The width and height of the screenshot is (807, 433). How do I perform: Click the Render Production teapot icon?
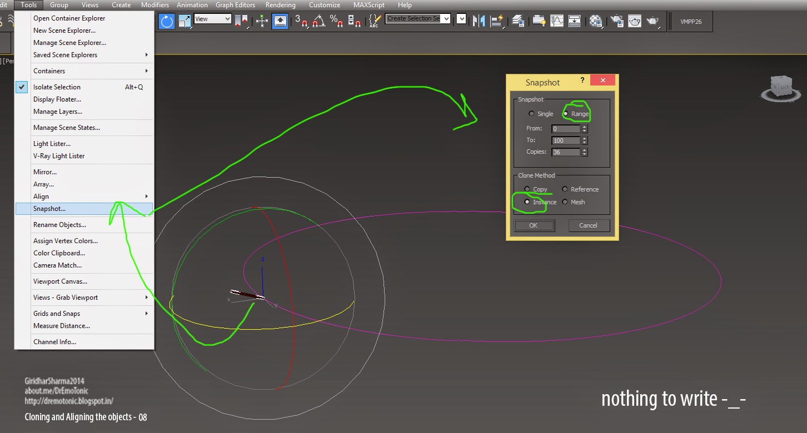click(x=652, y=21)
